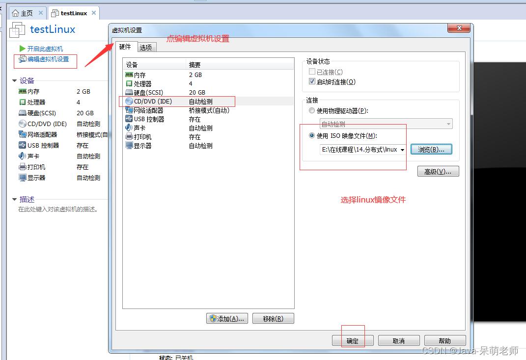
Task: Switch to the 选项 tab
Action: pos(146,47)
